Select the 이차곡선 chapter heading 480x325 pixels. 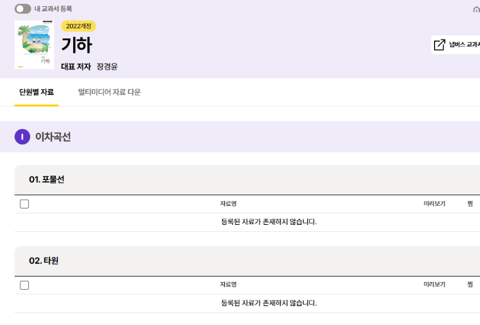[53, 137]
